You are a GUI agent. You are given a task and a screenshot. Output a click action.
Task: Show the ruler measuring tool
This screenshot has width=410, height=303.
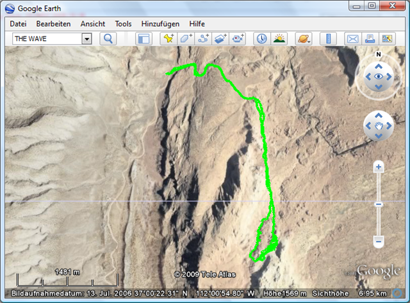click(x=327, y=38)
